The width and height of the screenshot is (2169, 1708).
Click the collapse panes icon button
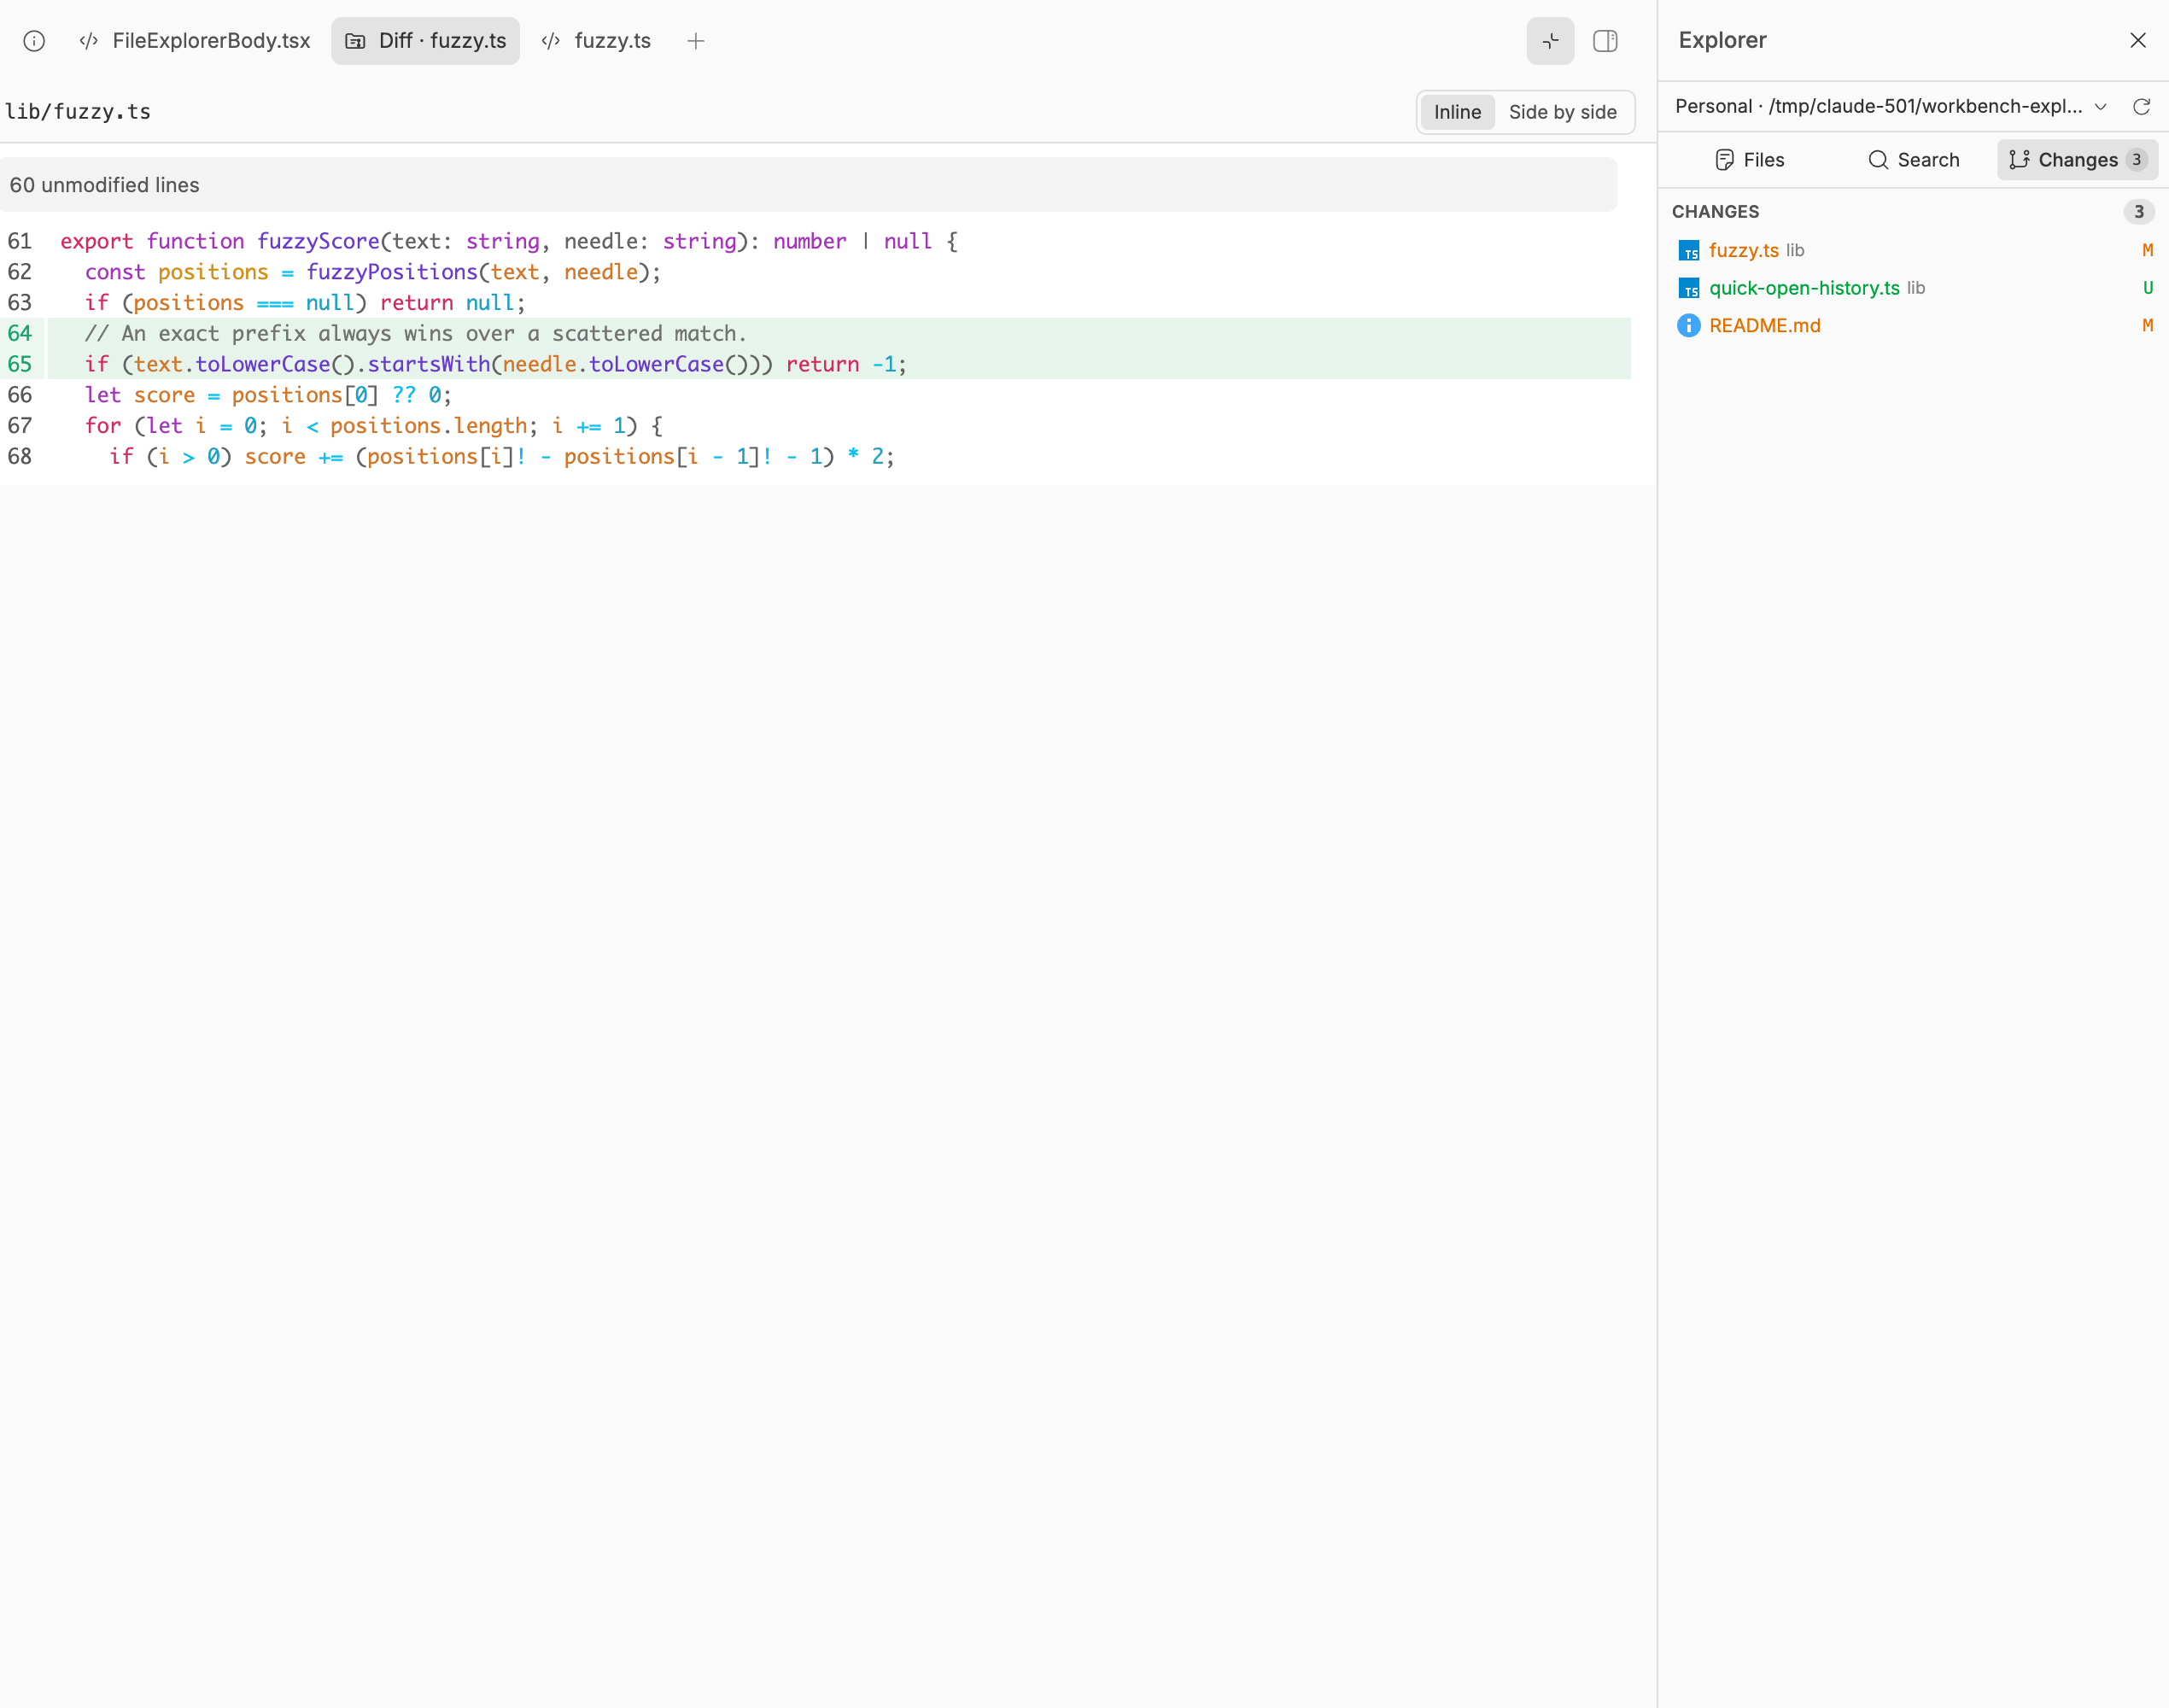[1550, 41]
